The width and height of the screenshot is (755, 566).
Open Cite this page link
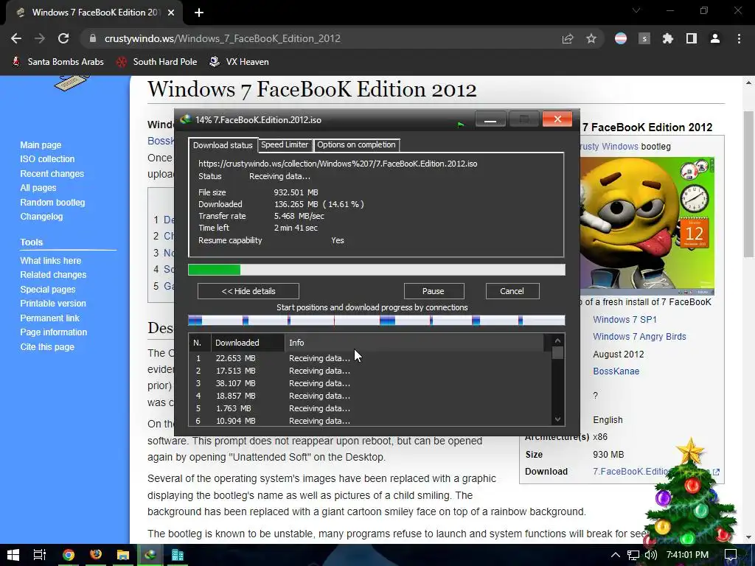click(x=47, y=347)
